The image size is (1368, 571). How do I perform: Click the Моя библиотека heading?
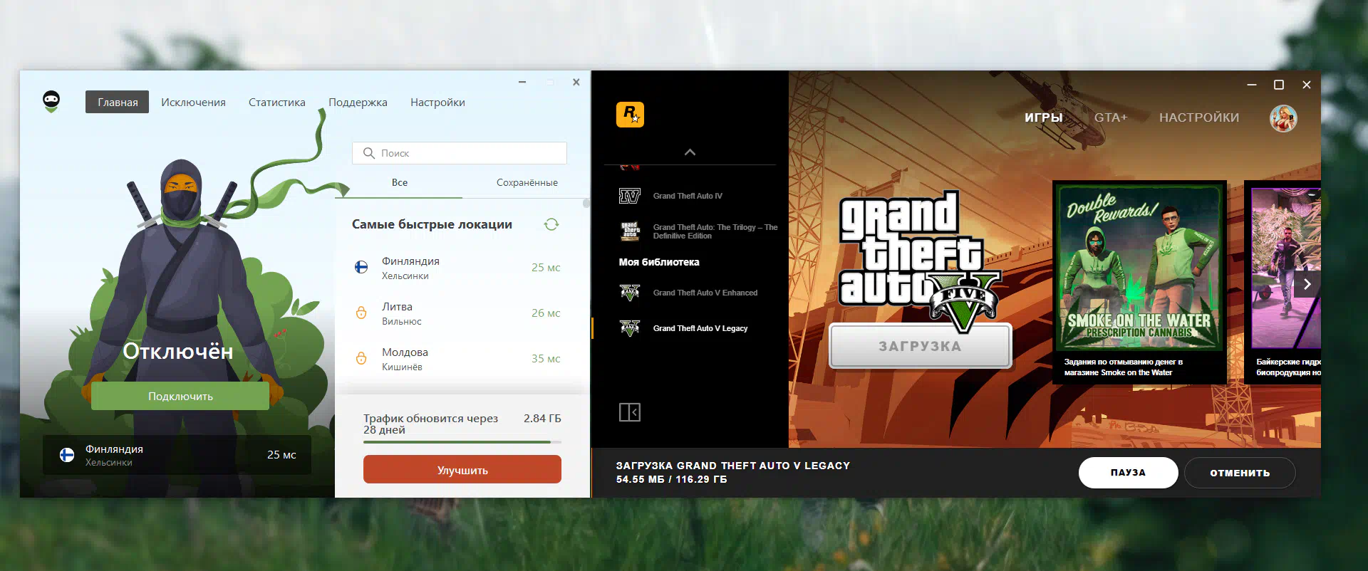(x=659, y=262)
